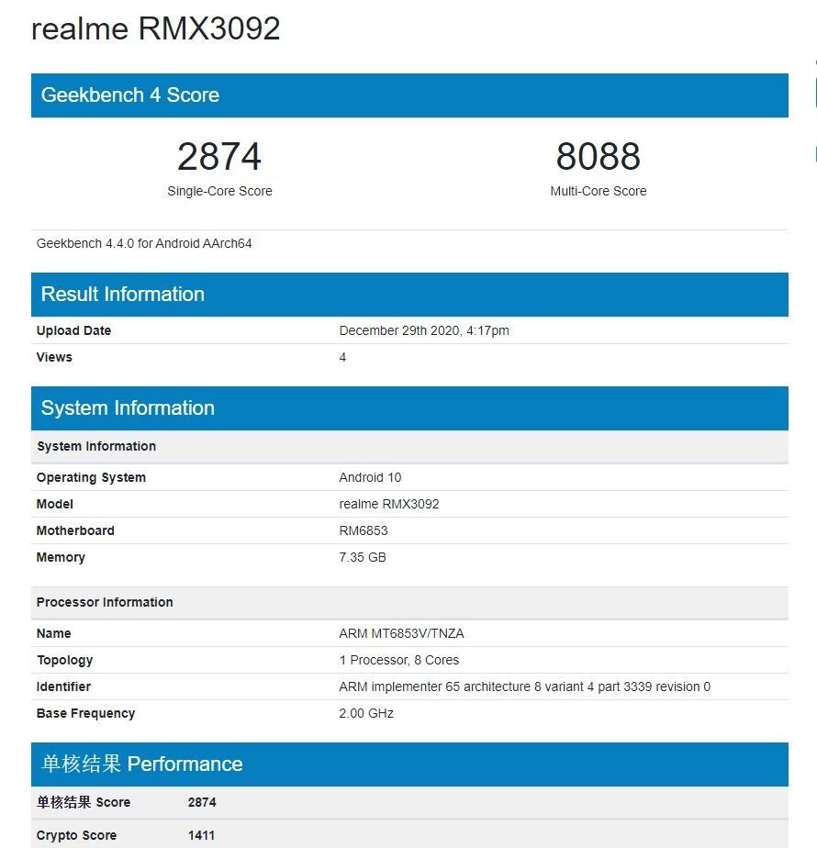Click the processor name ARM MT6853V/TNZA

401,633
